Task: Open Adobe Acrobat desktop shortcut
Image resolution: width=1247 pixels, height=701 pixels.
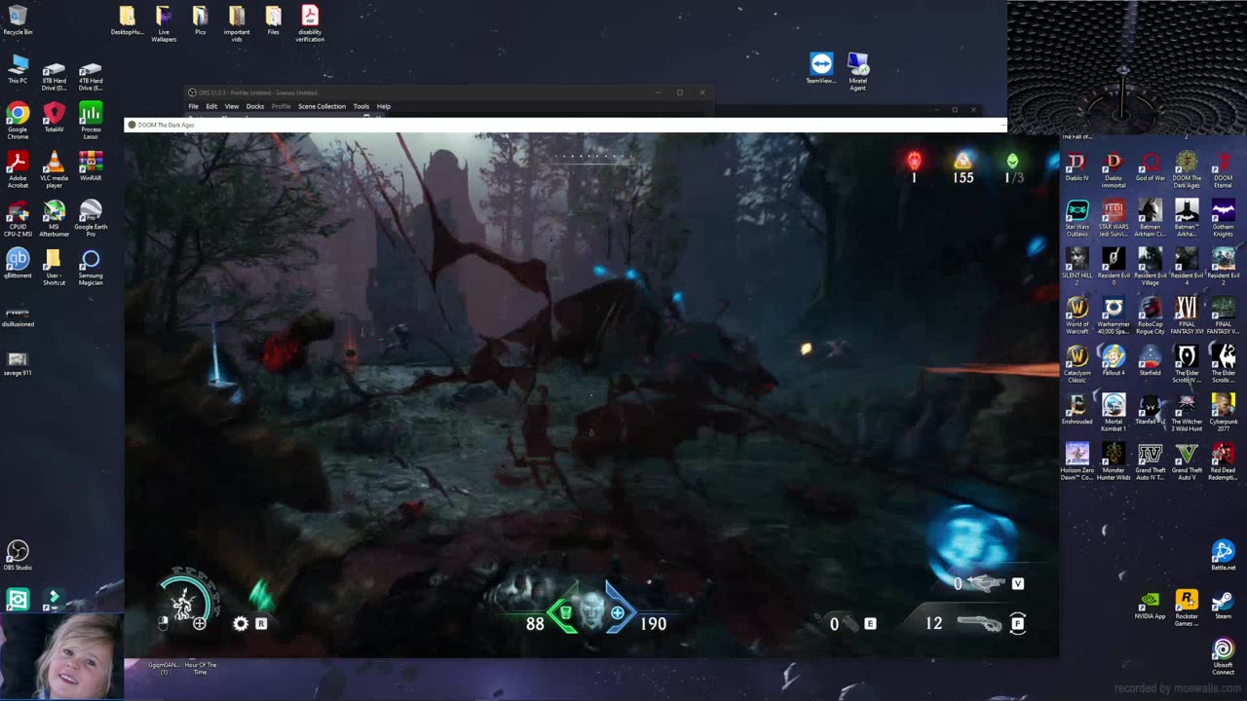Action: [18, 169]
